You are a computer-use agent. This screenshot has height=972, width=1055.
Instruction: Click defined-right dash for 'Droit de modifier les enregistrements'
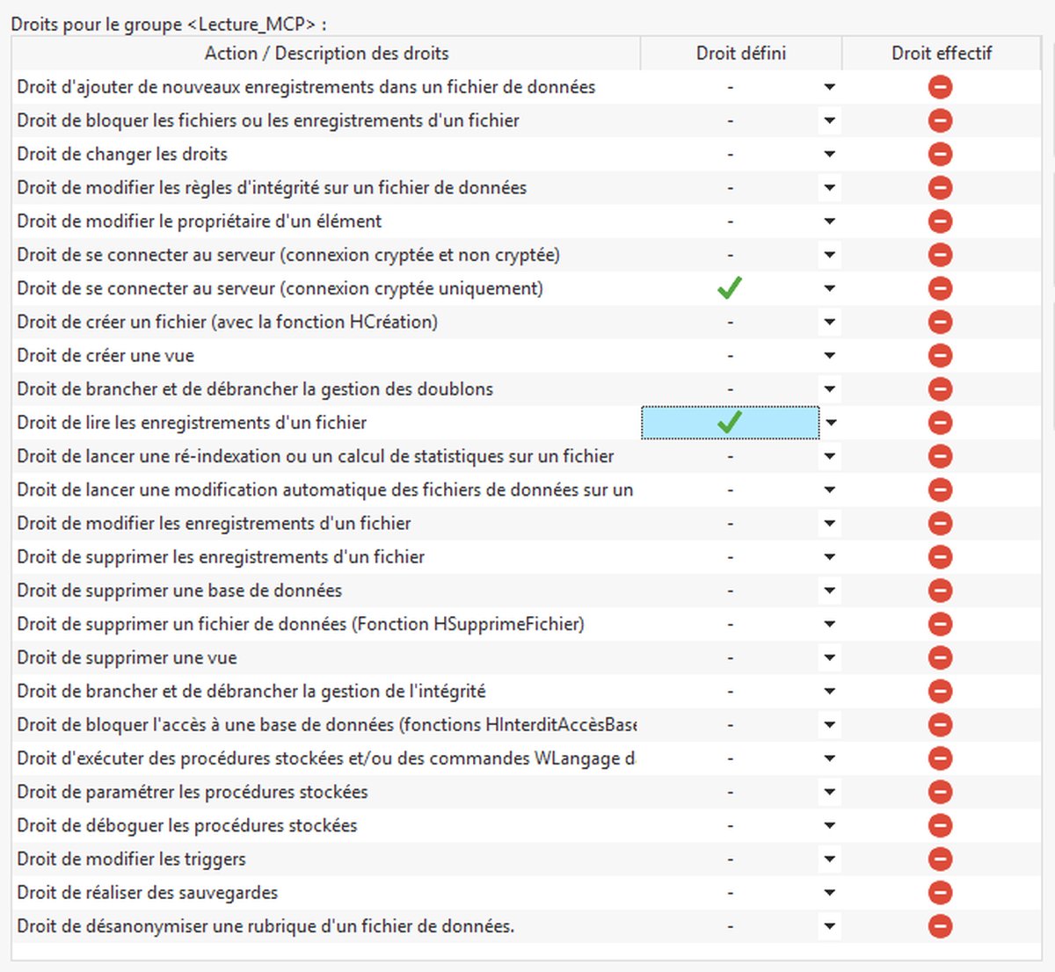point(730,524)
